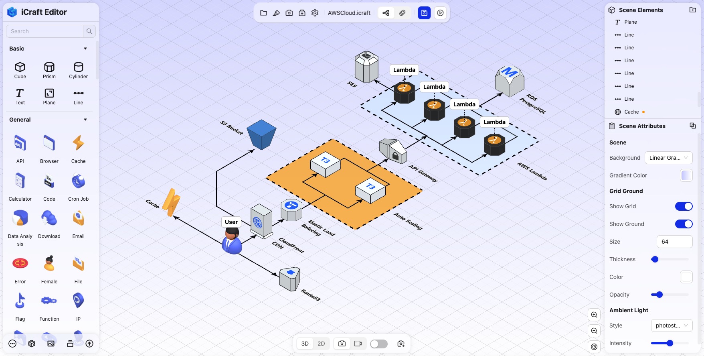
Task: Click the play preview button
Action: pos(440,13)
